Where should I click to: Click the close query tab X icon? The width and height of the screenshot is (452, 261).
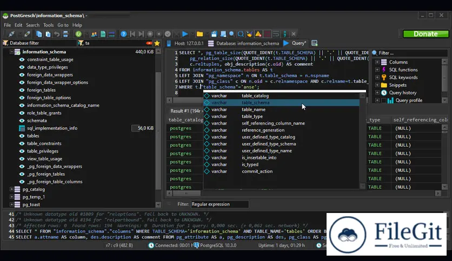[x=294, y=34]
